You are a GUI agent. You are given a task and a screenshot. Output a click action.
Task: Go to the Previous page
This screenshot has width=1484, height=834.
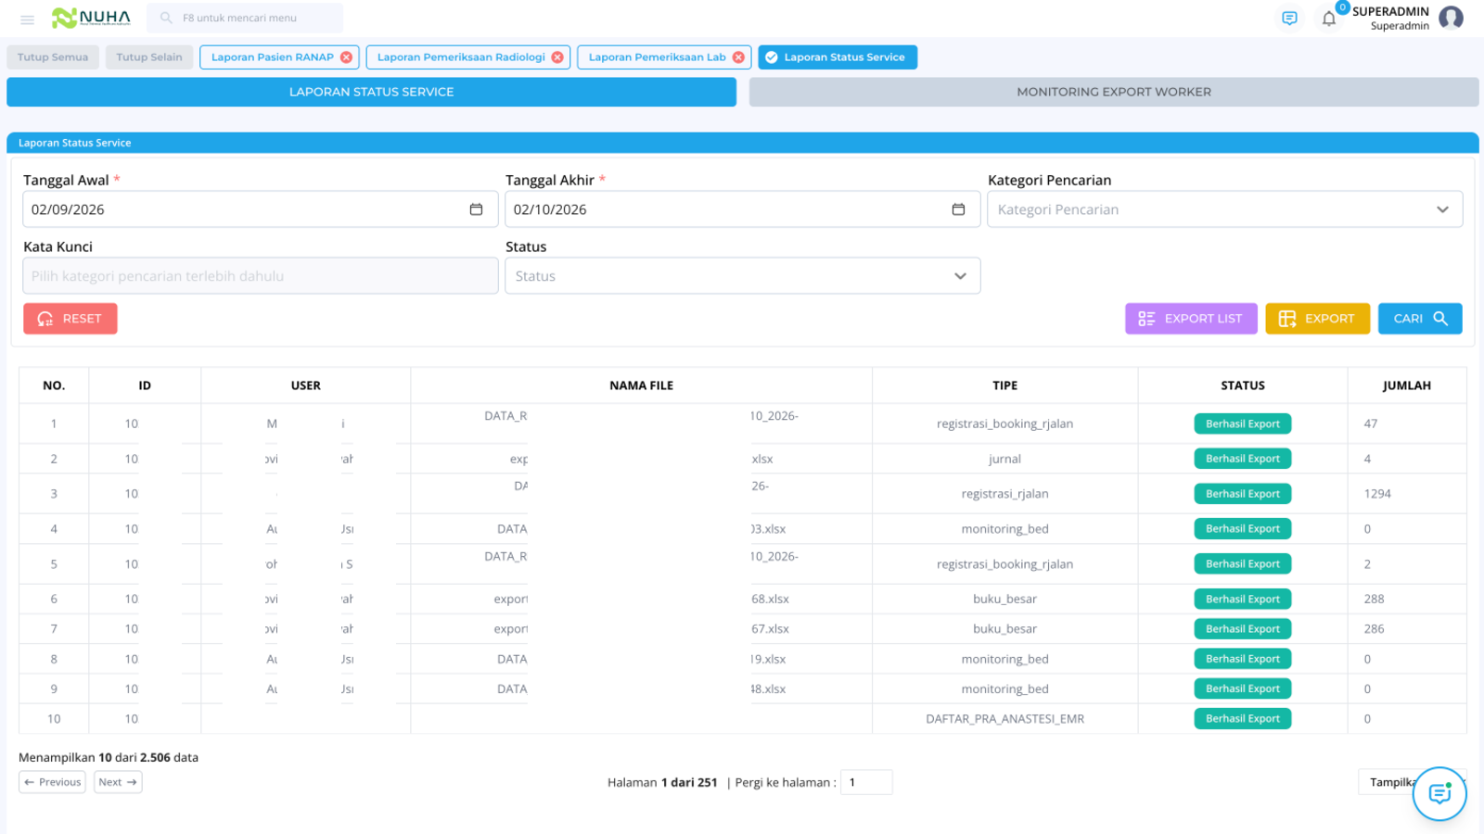52,782
